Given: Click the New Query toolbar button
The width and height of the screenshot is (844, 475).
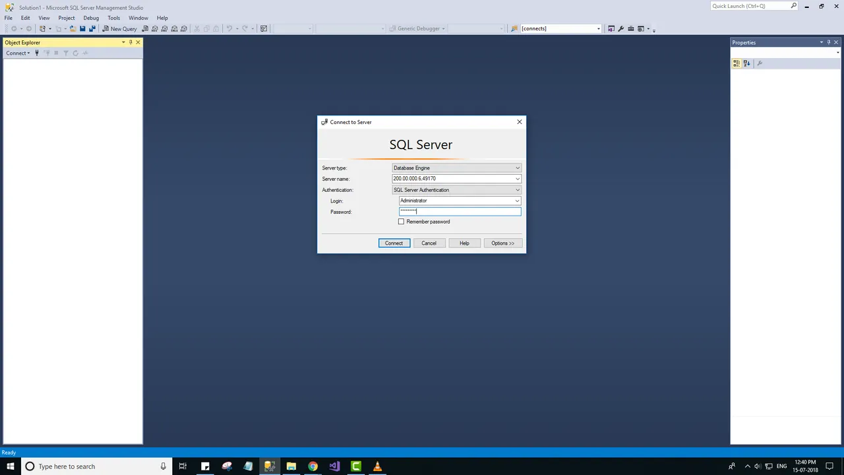Looking at the screenshot, I should coord(119,28).
